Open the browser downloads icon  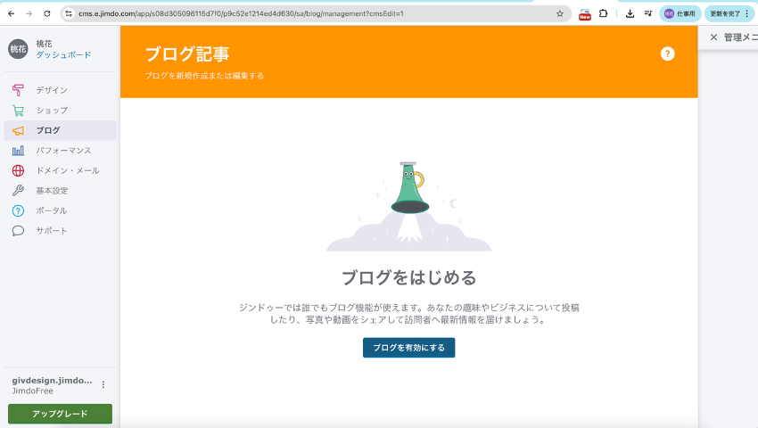pos(630,13)
